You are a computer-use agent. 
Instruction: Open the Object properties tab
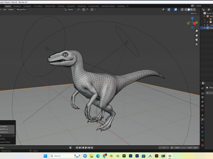point(202,115)
